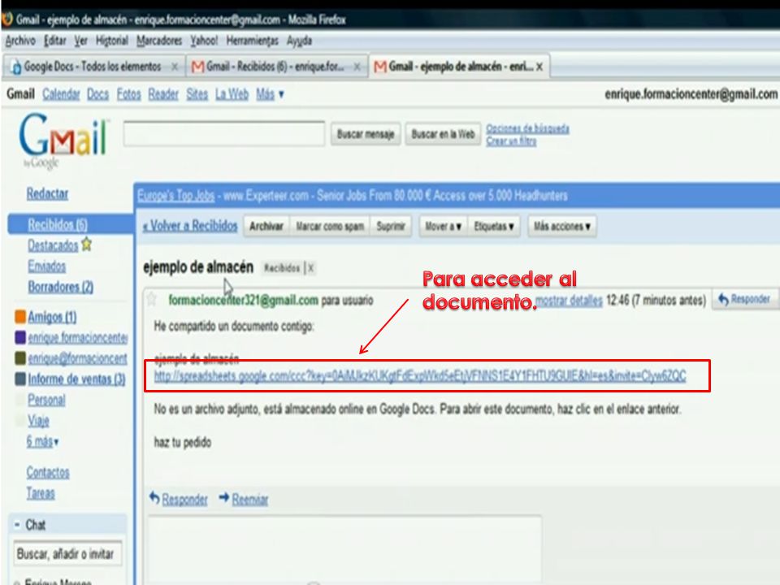Remove the Recibidos label with its X
The width and height of the screenshot is (780, 585).
tap(310, 268)
